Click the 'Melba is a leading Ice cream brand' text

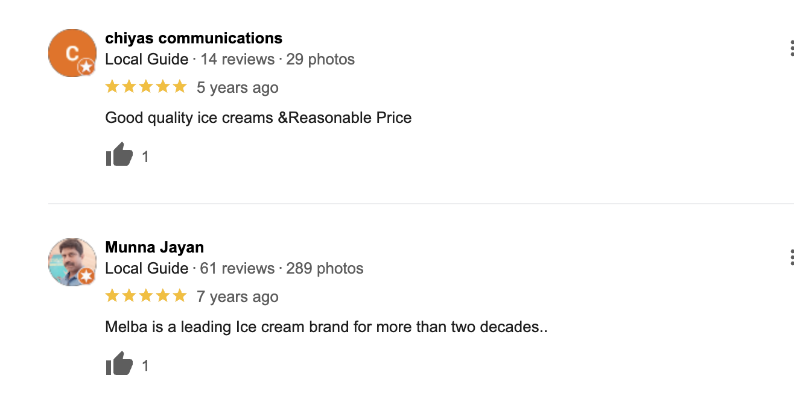click(x=326, y=327)
